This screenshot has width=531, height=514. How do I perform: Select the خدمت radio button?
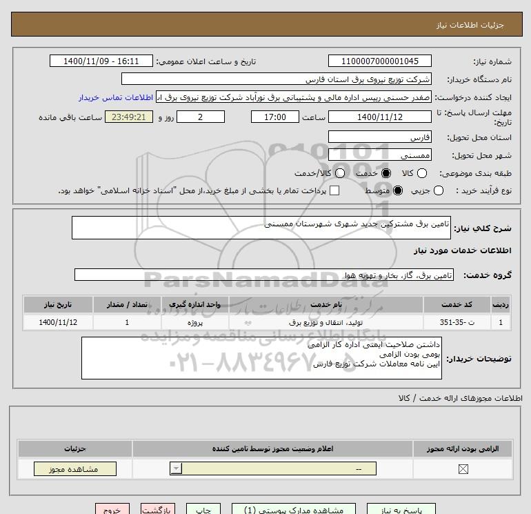tap(386, 173)
